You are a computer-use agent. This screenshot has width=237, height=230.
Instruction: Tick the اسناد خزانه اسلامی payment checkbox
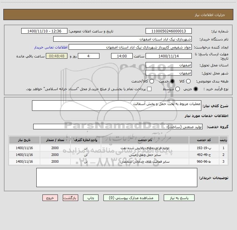pos(149,89)
